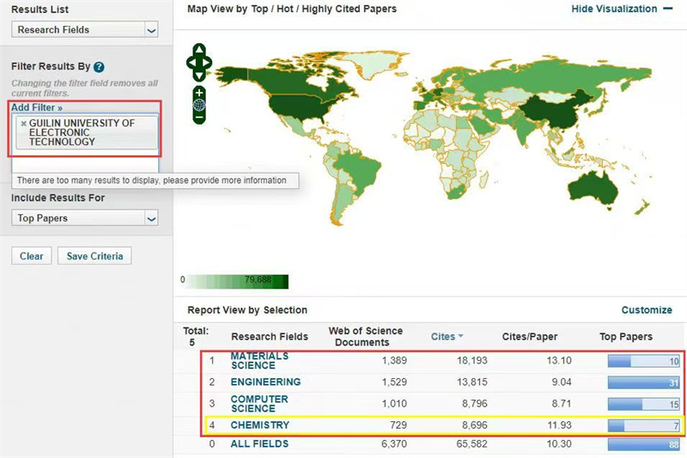687x458 pixels.
Task: Pan the map left with the arrow control
Action: pos(191,62)
